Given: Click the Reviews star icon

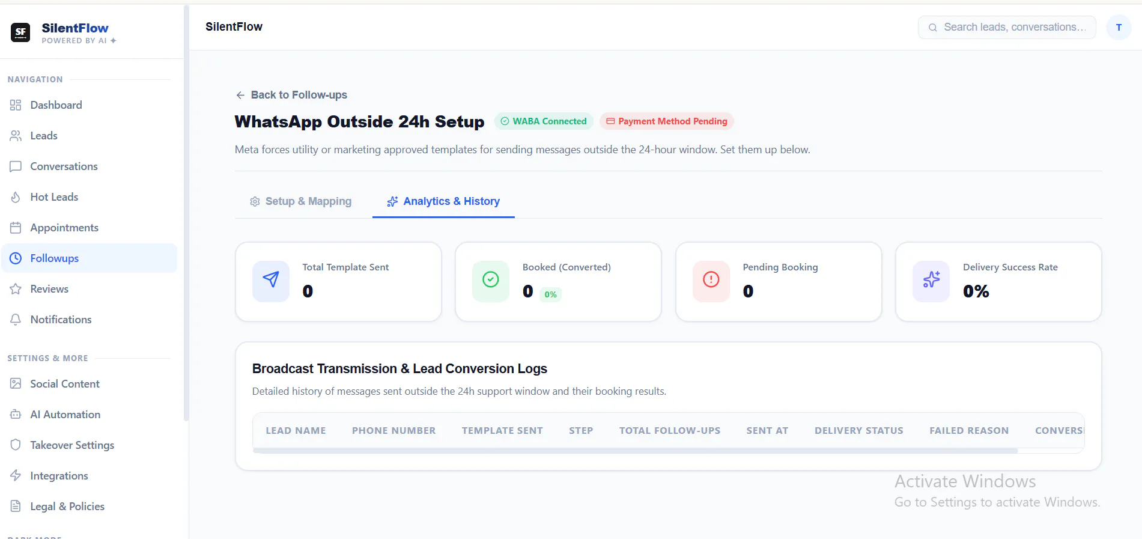Looking at the screenshot, I should (x=16, y=289).
